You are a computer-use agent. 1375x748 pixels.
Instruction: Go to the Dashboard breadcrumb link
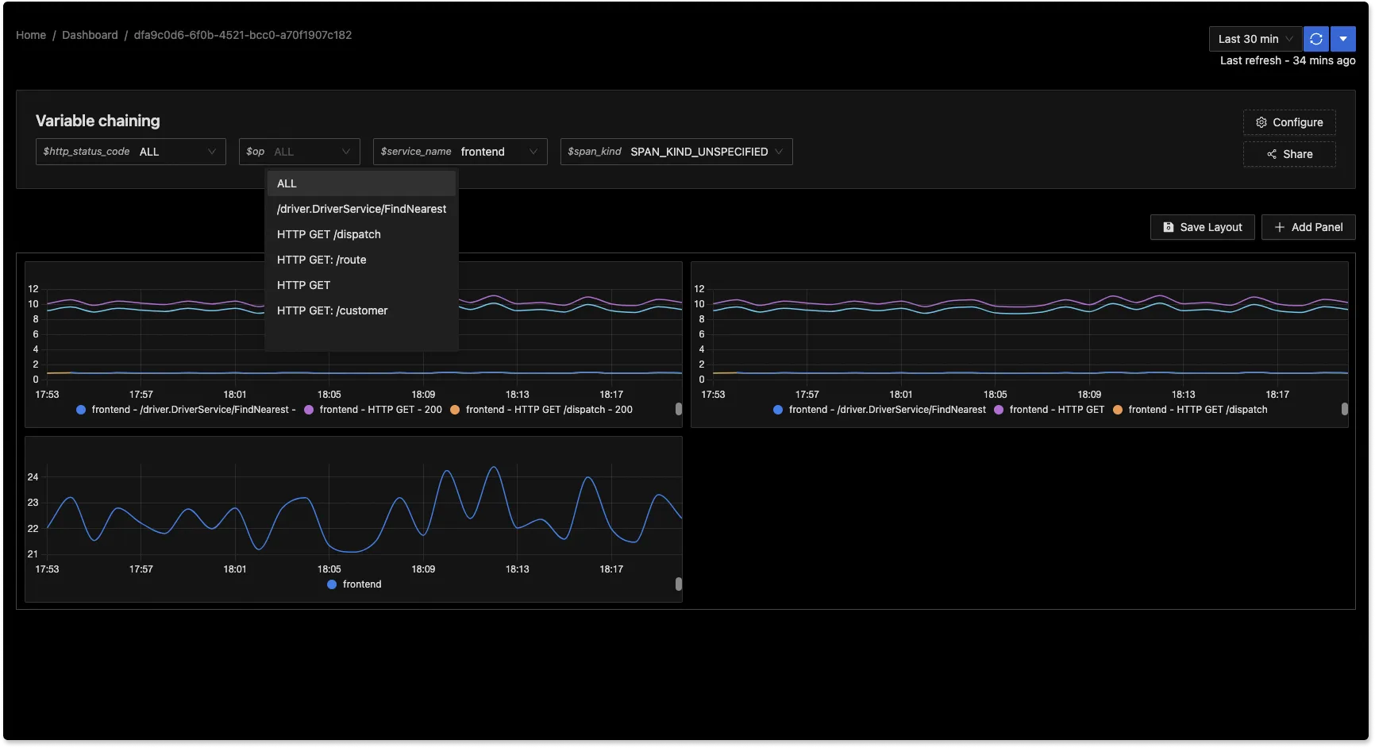[90, 35]
